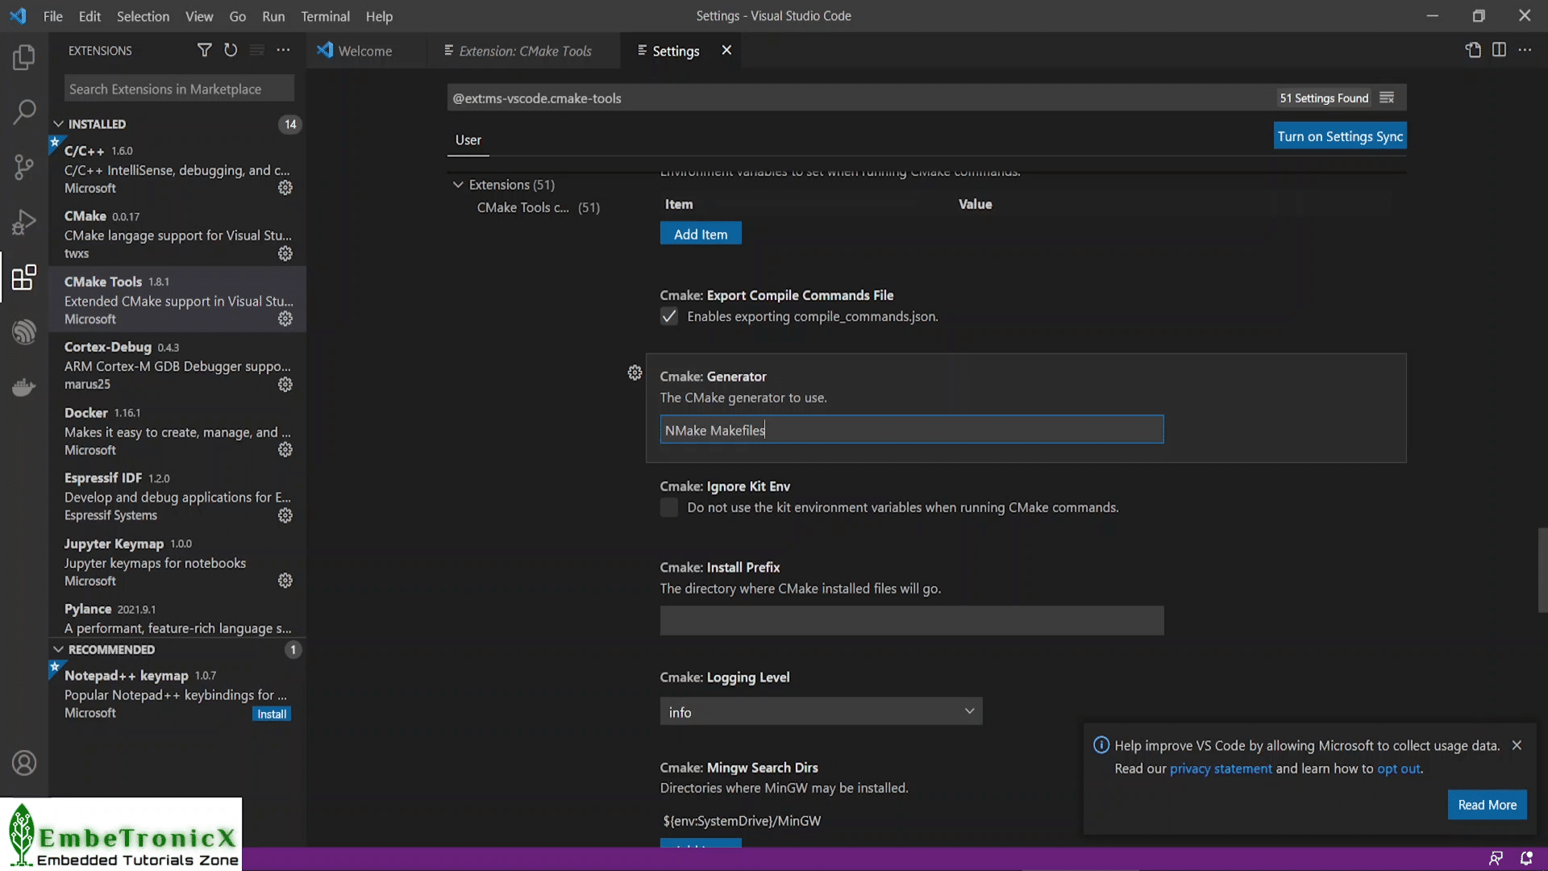The image size is (1548, 871).
Task: Open gear menu for Cortex-Debug extension
Action: pos(285,385)
